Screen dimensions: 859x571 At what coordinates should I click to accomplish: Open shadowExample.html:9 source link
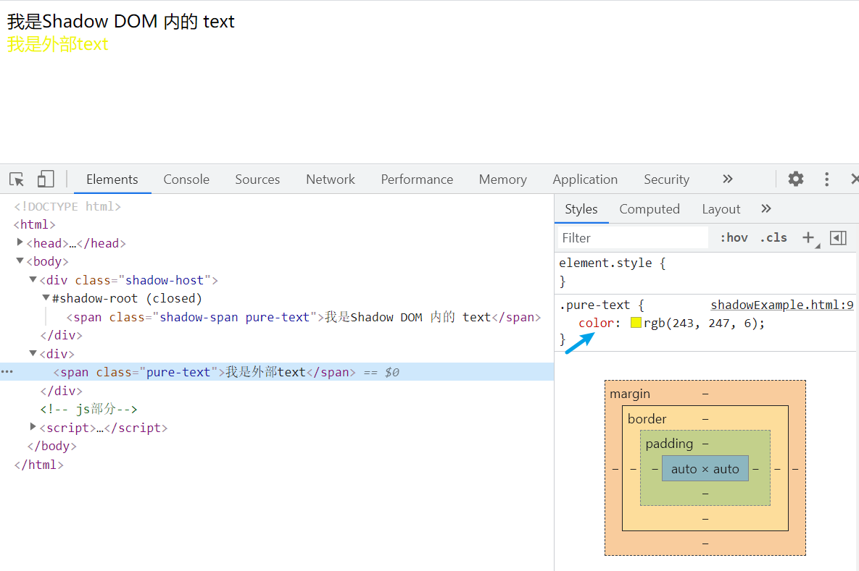click(x=781, y=305)
